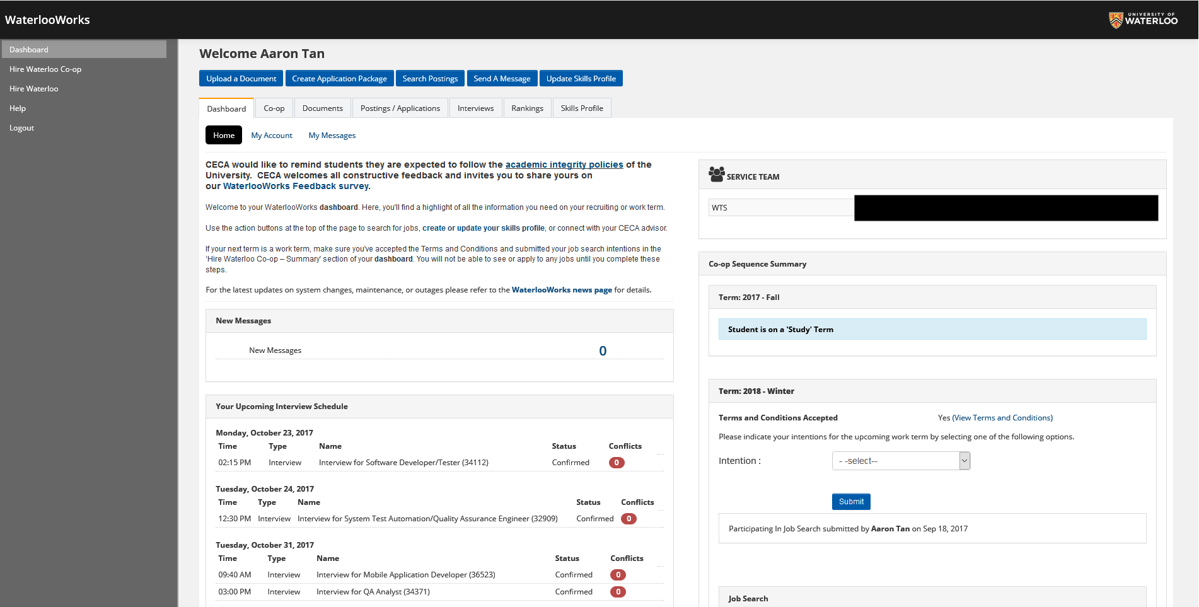Screen dimensions: 1199x607
Task: Click the 'Term: 2017 - Fall' heading
Action: click(x=749, y=298)
